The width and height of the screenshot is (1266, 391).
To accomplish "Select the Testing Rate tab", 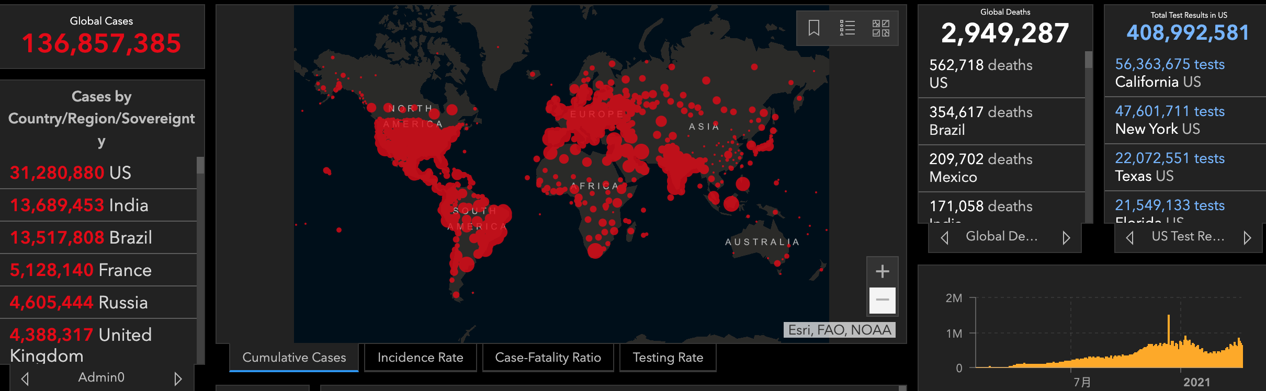I will coord(668,358).
